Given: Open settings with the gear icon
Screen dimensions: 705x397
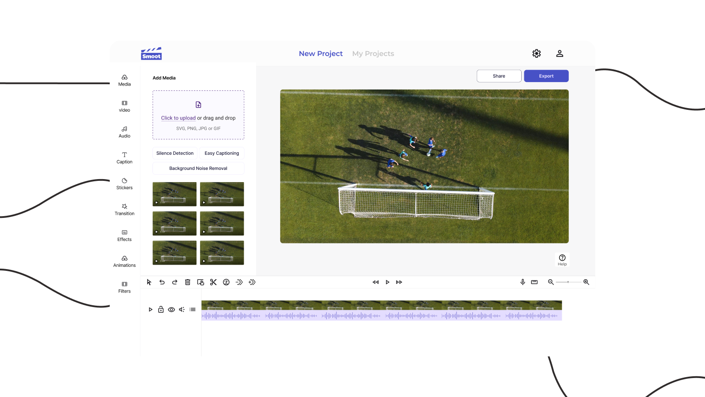Looking at the screenshot, I should click(x=536, y=53).
